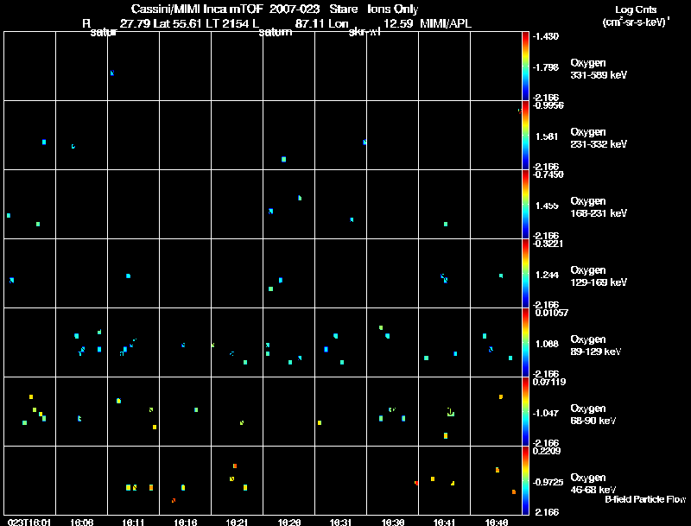Click the 'Oxygen 331-589 keV' row label
The width and height of the screenshot is (691, 526).
599,69
